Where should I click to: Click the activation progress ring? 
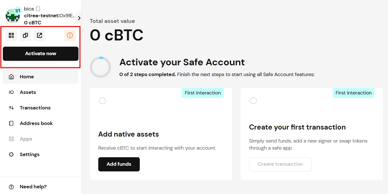(x=100, y=67)
